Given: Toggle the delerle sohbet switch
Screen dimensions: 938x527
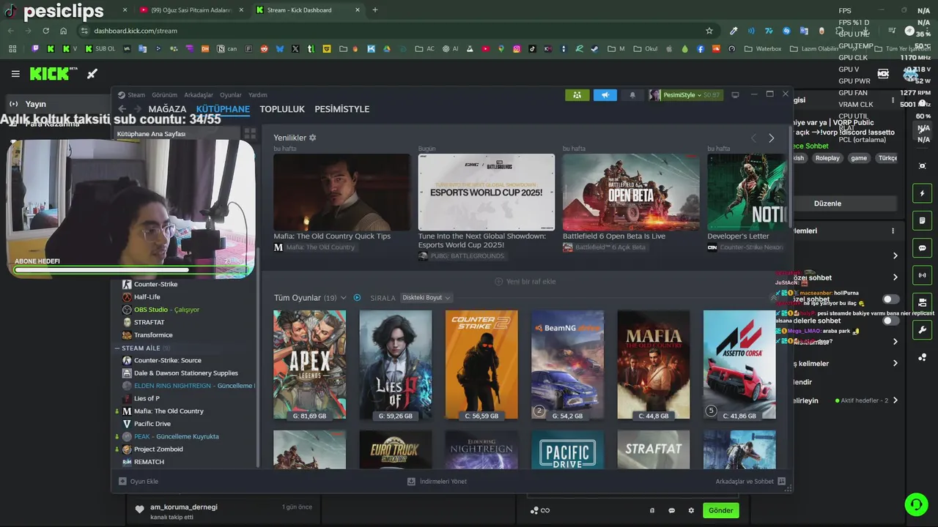Looking at the screenshot, I should [x=890, y=321].
